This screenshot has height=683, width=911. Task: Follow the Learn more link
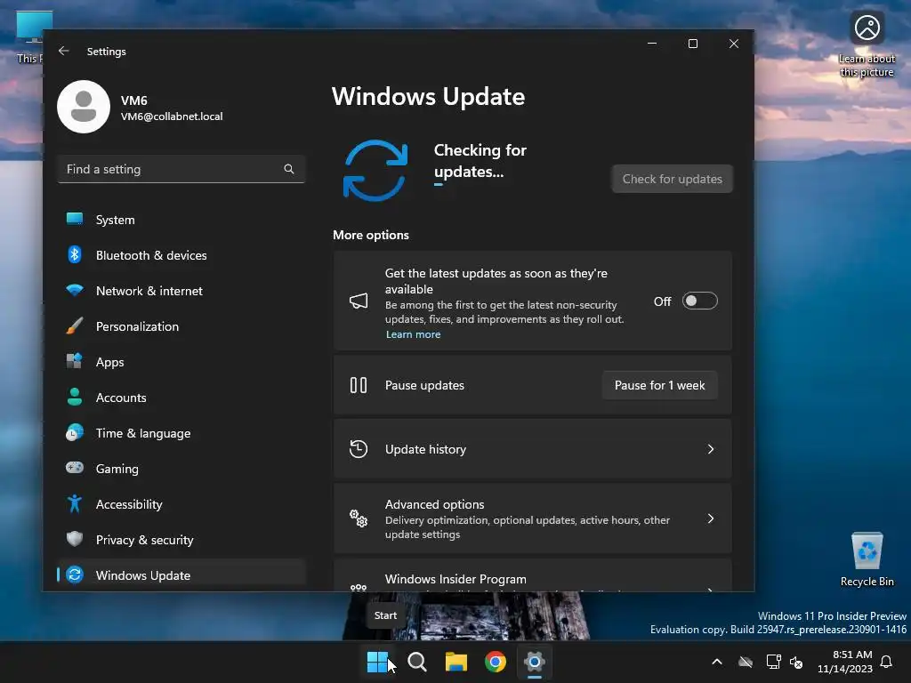click(x=413, y=334)
